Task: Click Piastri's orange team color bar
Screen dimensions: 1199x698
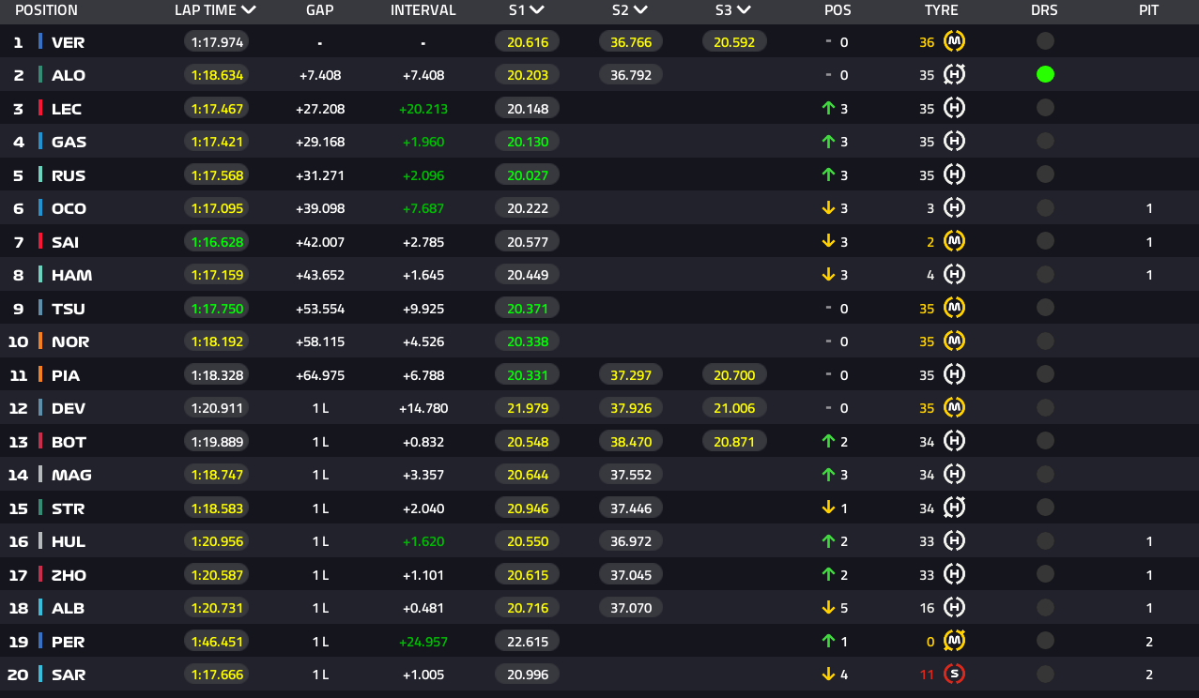Action: pyautogui.click(x=40, y=375)
